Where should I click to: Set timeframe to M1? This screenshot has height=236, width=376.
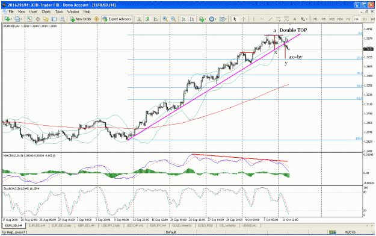tap(315, 19)
